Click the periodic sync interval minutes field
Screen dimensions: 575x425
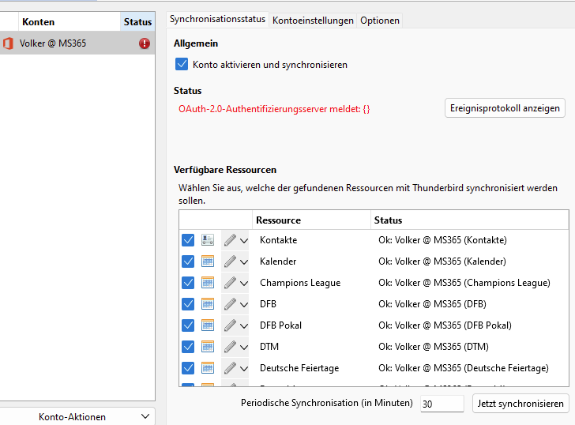(442, 404)
